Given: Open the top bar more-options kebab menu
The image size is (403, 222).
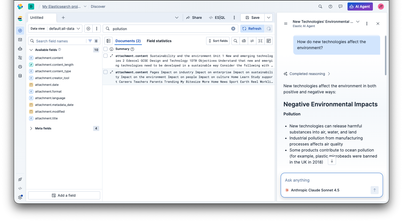Looking at the screenshot, I should click(x=234, y=18).
